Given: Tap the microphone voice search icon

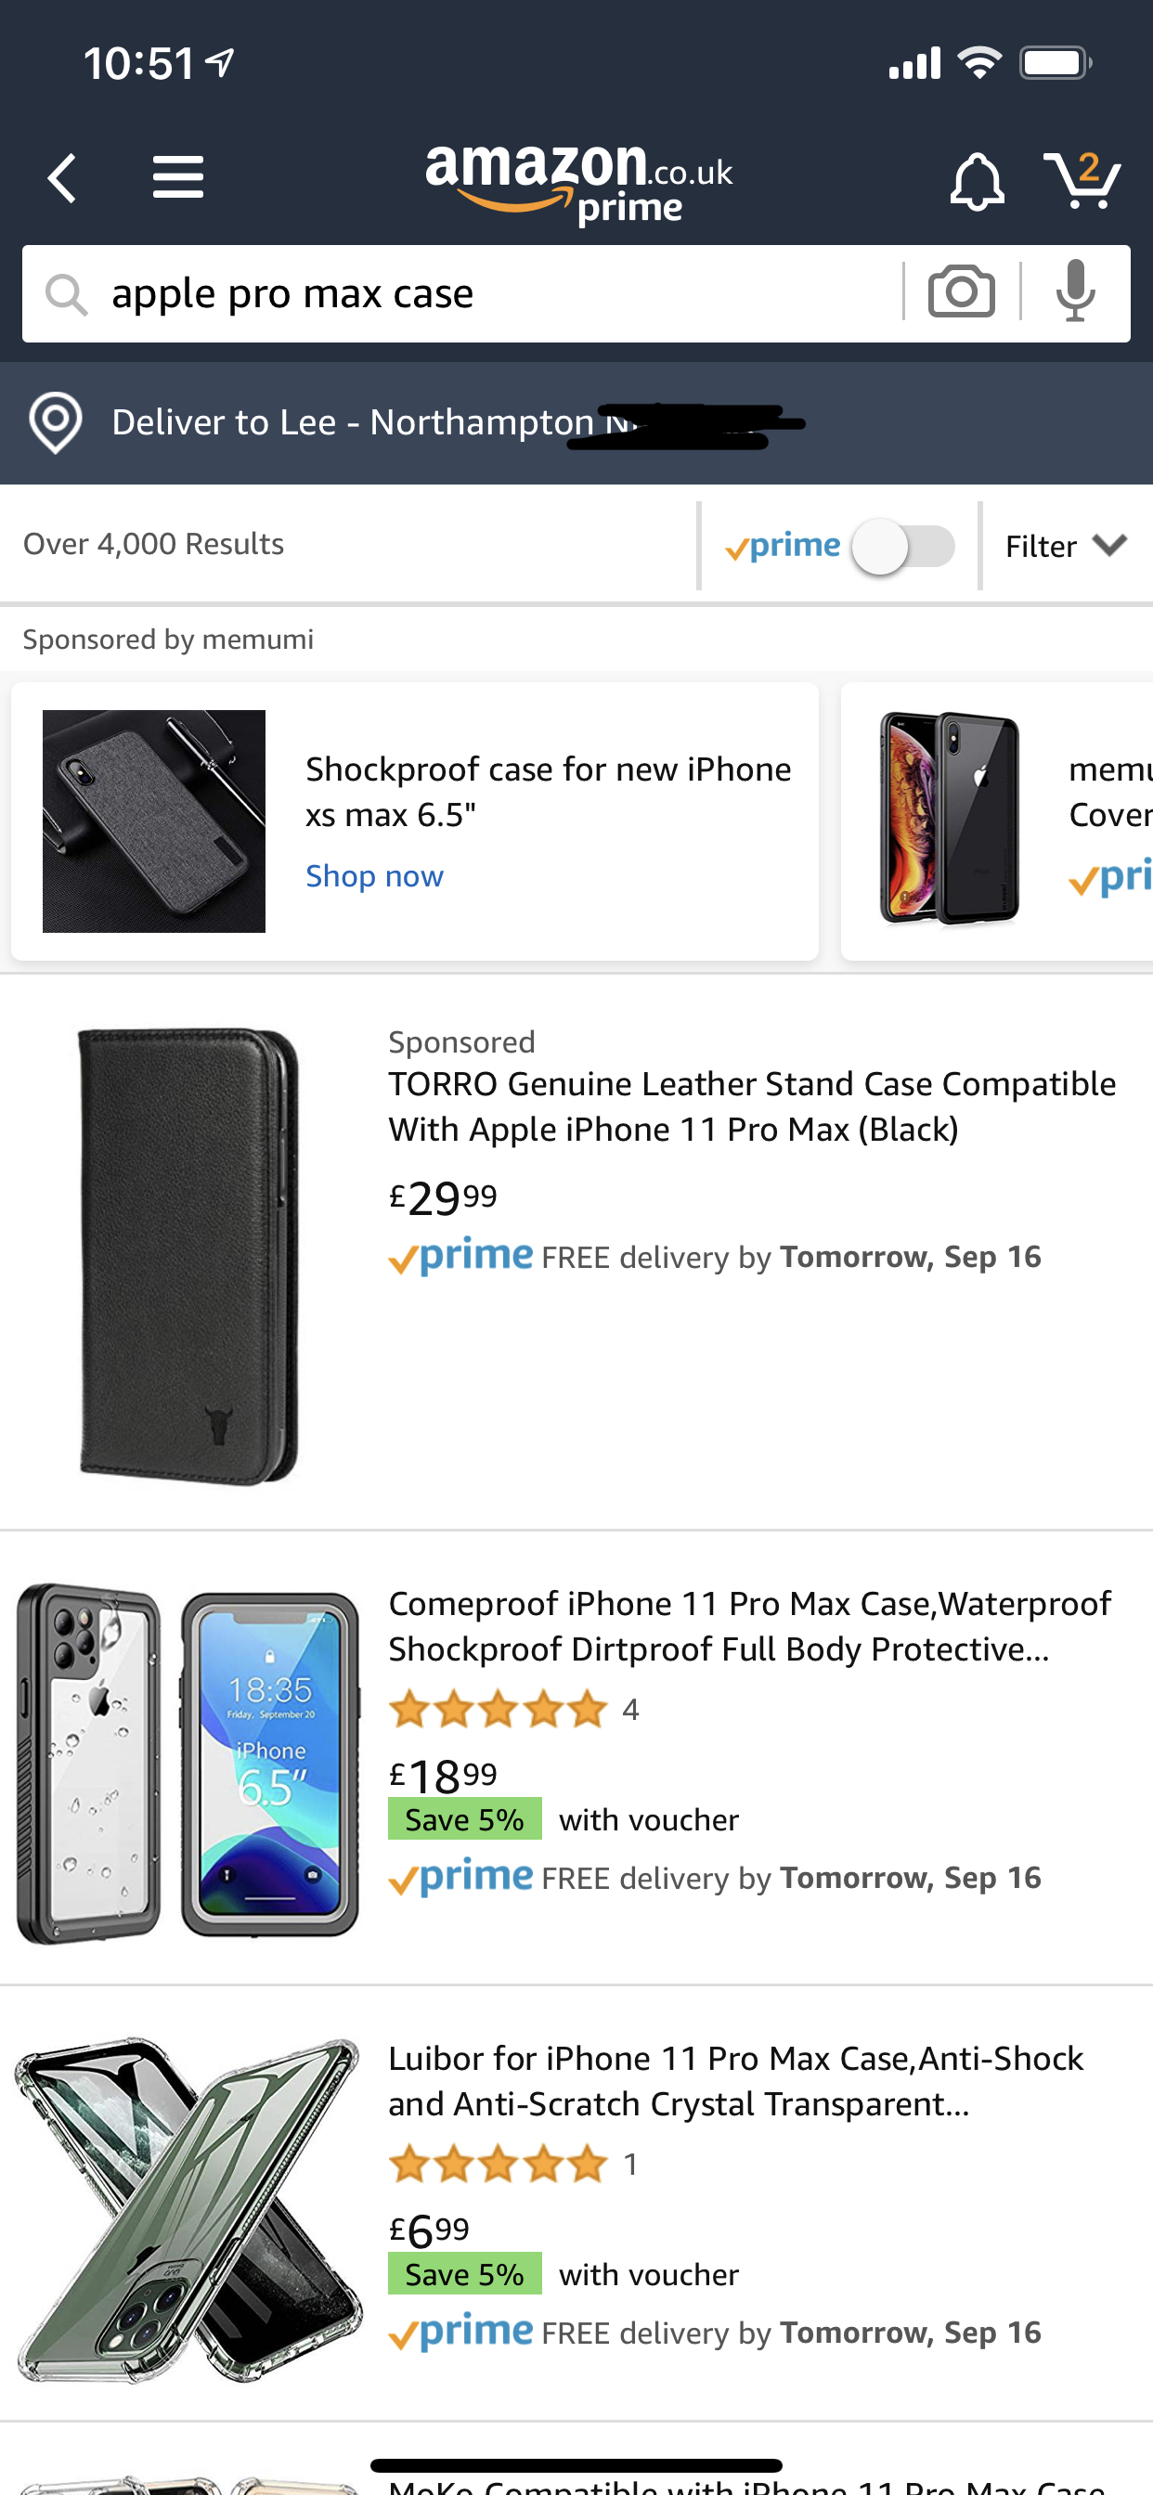Looking at the screenshot, I should [1076, 292].
